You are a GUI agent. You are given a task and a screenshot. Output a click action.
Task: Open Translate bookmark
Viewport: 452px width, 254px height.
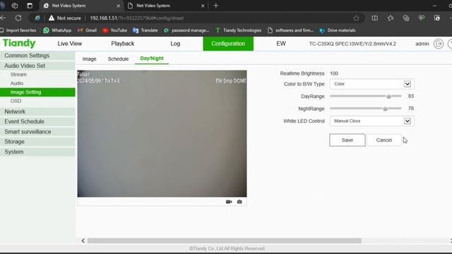(145, 30)
